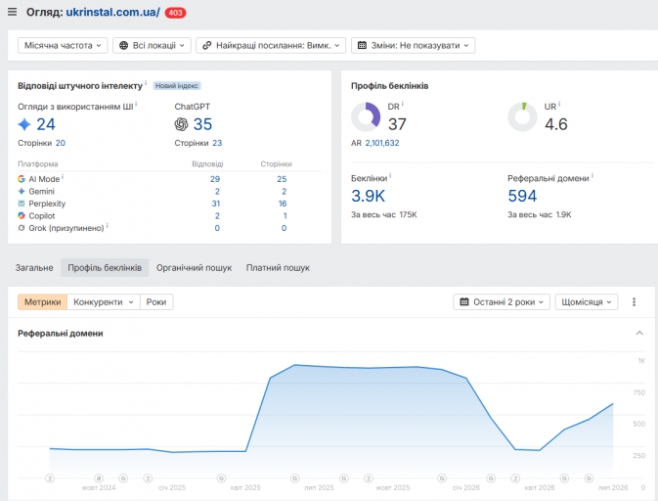Click the ChatGPT value 35
Image resolution: width=658 pixels, height=501 pixels.
click(x=202, y=124)
